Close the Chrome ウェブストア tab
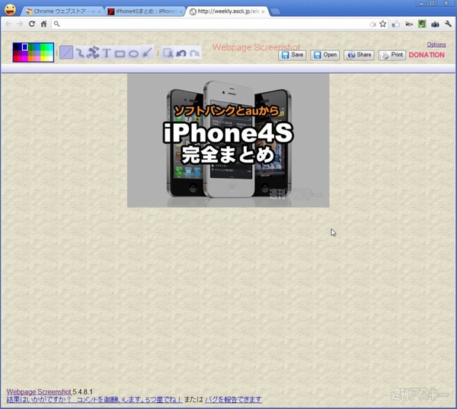 [99, 11]
